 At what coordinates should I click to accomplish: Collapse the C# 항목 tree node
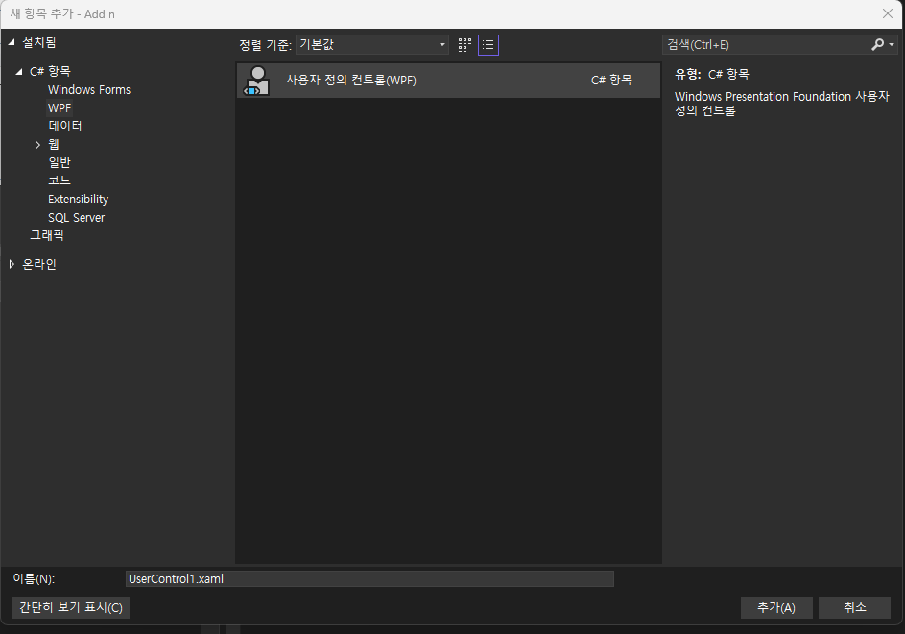pyautogui.click(x=19, y=72)
